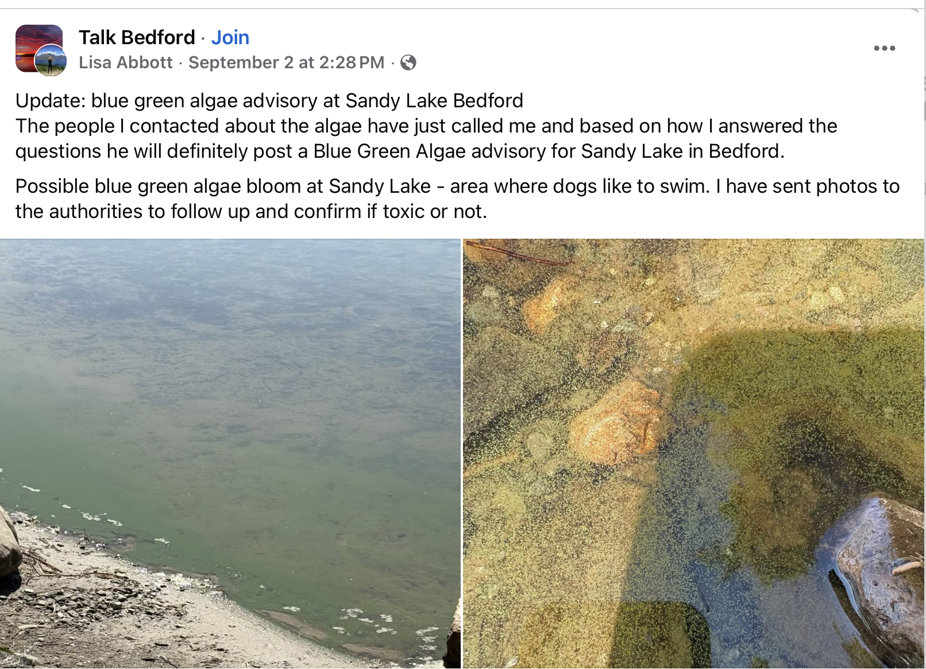Image resolution: width=926 pixels, height=669 pixels.
Task: Open the right algae close-up photo
Action: click(693, 453)
